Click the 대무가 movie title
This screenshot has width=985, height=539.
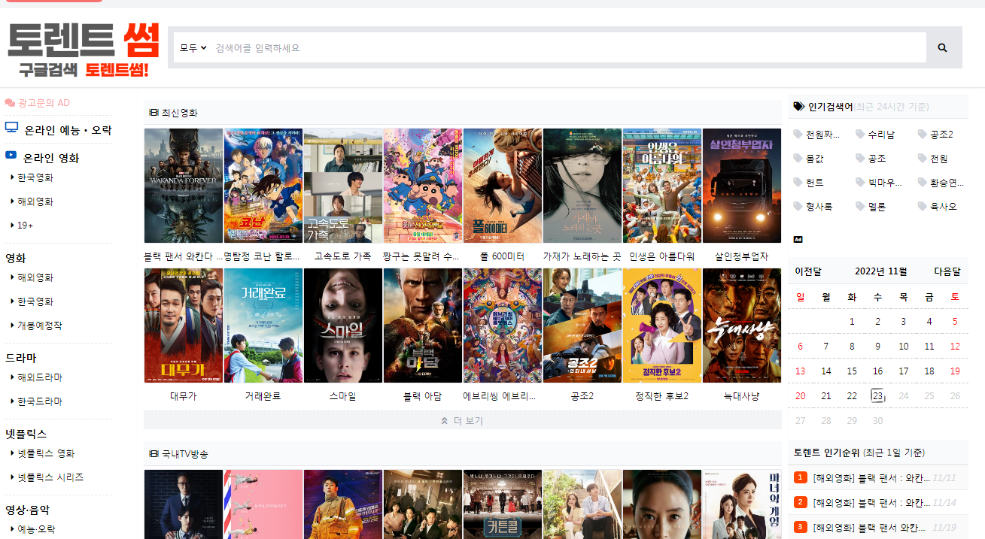click(x=184, y=396)
